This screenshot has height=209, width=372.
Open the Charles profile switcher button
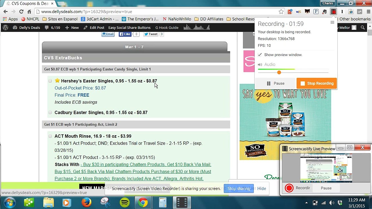pos(328,3)
